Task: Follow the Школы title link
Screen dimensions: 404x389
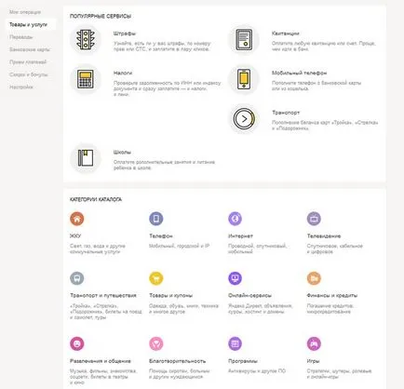Action: [x=122, y=153]
